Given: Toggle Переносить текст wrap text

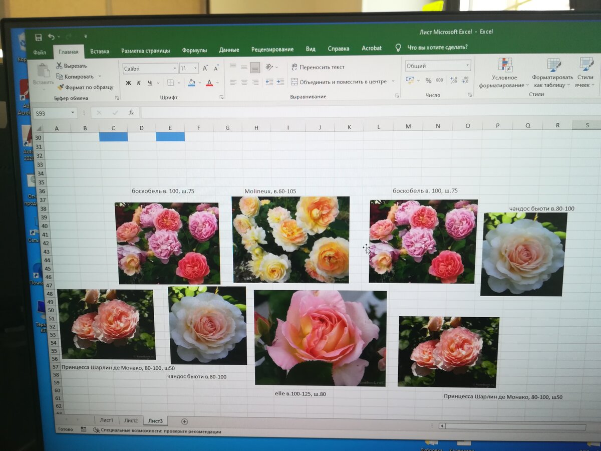Looking at the screenshot, I should tap(318, 67).
